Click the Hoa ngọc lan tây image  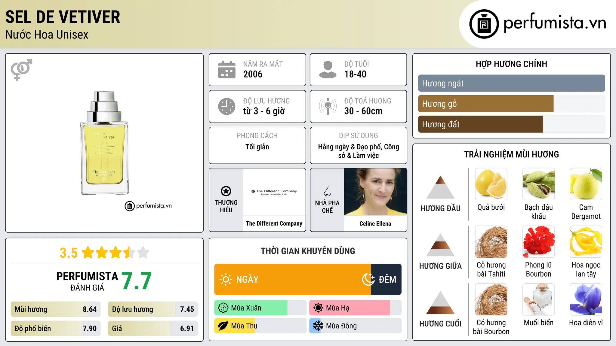point(586,242)
